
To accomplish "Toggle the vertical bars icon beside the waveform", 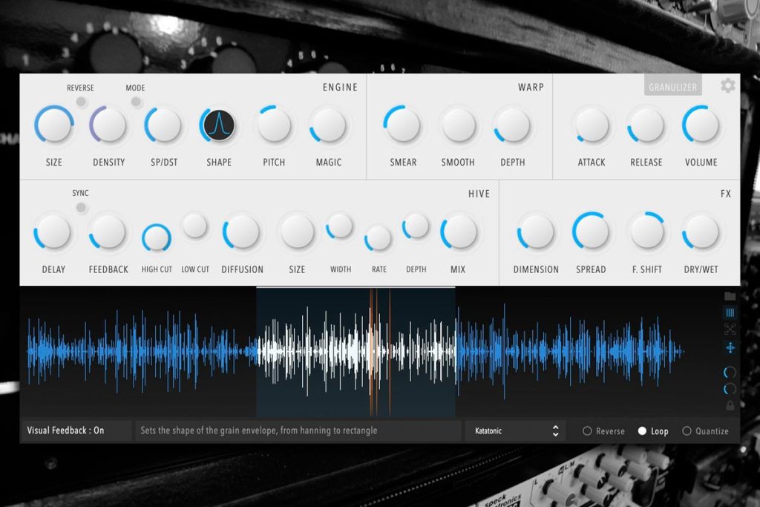I will click(x=730, y=313).
